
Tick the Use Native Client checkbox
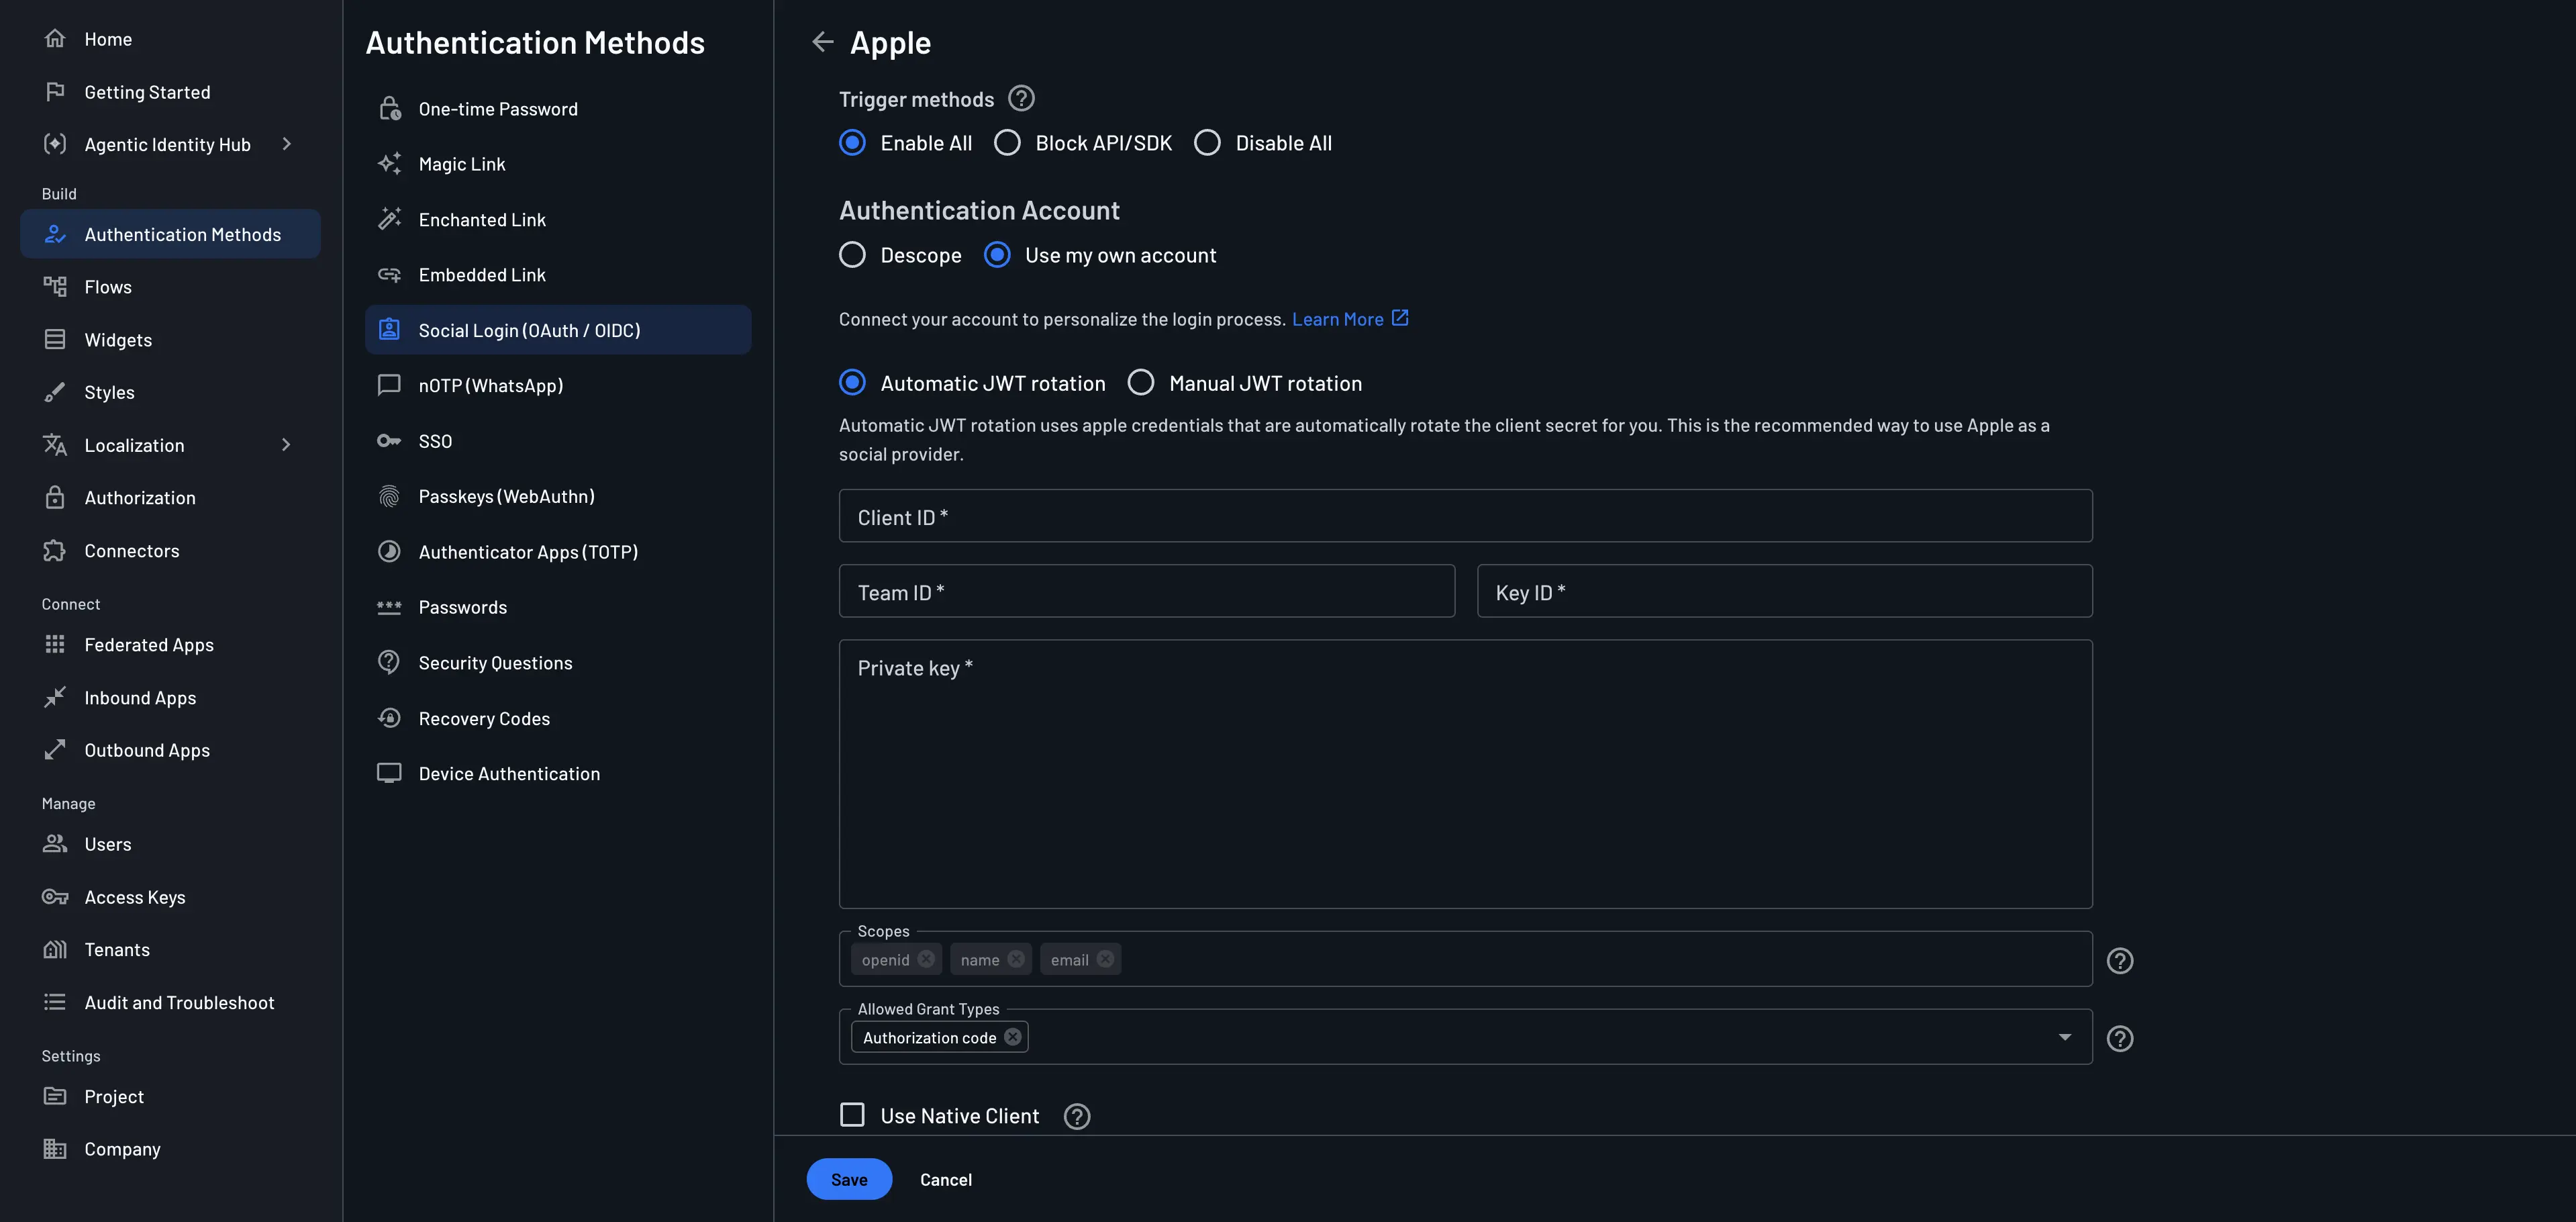(x=852, y=1115)
